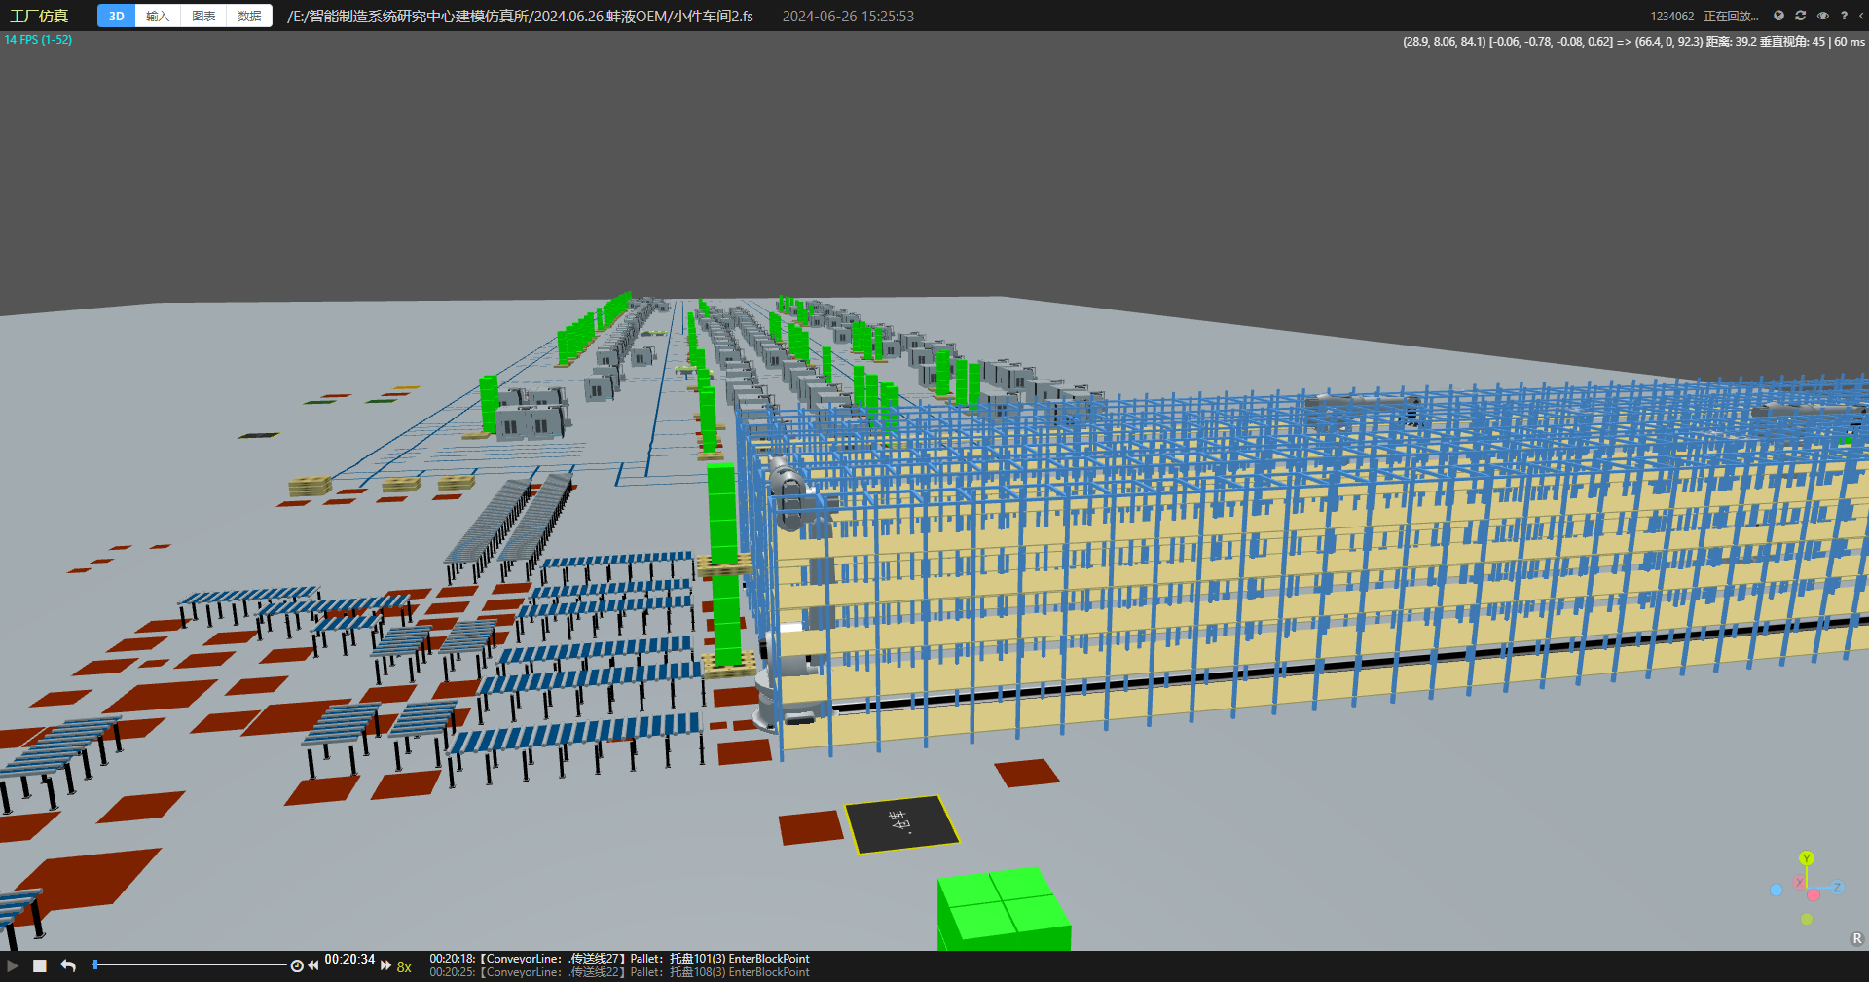Speed up playback with fast-forward arrows
Viewport: 1869px width, 982px height.
pos(385,965)
